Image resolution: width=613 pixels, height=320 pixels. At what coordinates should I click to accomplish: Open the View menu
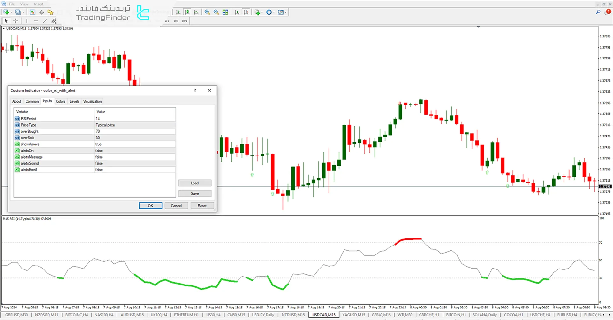(x=24, y=4)
